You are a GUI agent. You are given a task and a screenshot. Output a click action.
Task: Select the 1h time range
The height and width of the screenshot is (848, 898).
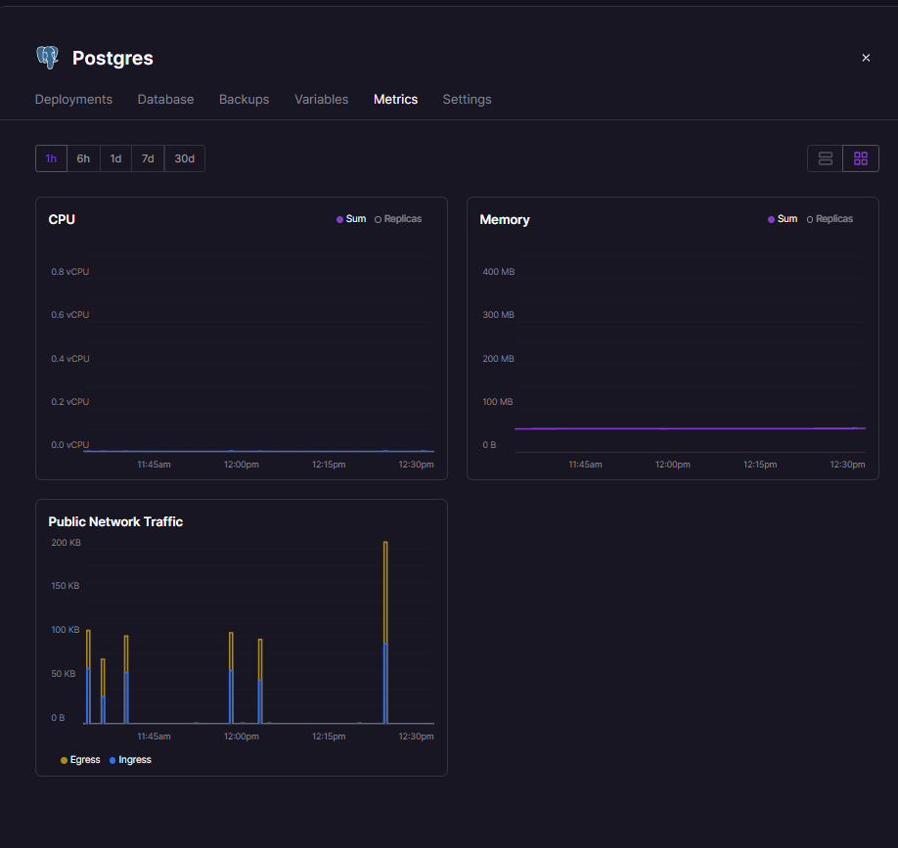point(51,158)
